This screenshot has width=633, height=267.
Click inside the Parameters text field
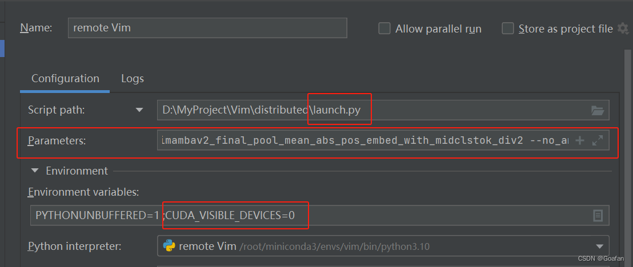pos(364,140)
